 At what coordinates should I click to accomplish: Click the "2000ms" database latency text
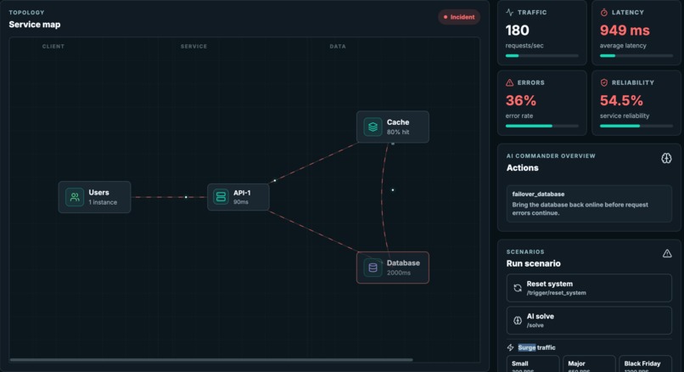[x=399, y=273]
